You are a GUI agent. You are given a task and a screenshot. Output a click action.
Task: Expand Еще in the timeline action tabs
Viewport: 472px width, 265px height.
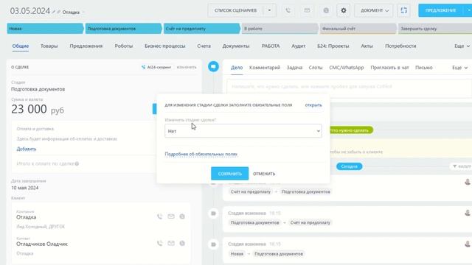point(459,68)
